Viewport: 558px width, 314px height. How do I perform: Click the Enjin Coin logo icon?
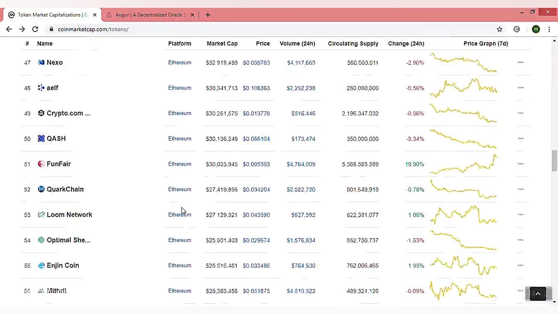41,265
